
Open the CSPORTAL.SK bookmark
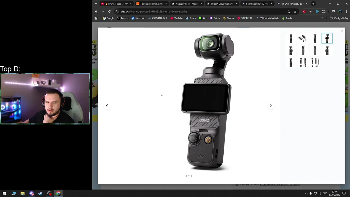tap(157, 18)
